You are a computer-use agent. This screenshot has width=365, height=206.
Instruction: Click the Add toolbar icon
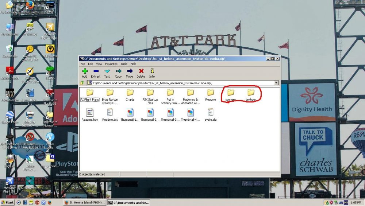pyautogui.click(x=85, y=73)
